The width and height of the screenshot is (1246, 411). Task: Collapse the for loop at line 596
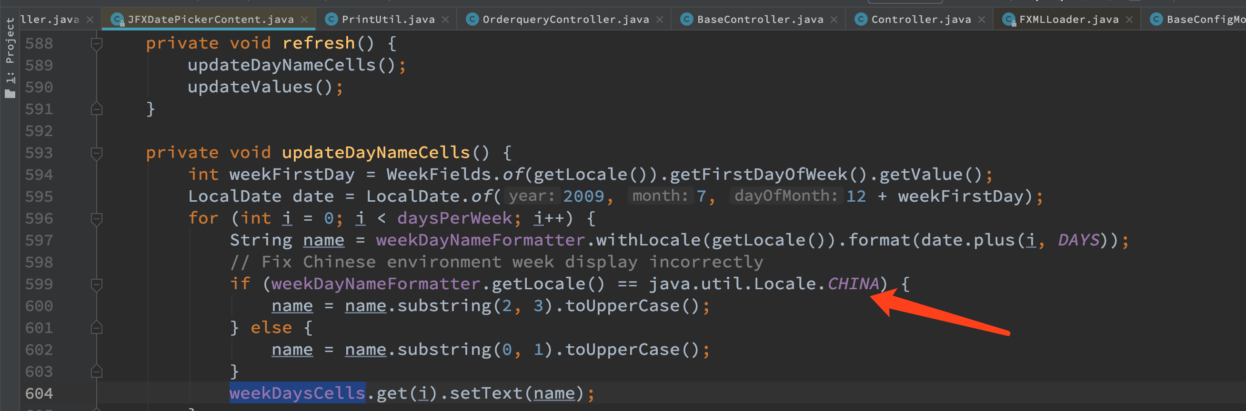point(97,219)
